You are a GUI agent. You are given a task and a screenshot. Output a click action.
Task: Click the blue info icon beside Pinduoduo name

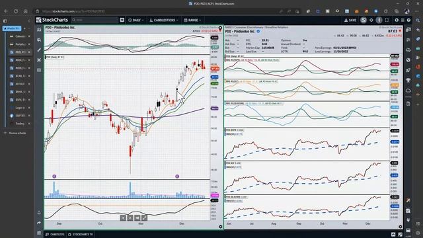tap(258, 31)
